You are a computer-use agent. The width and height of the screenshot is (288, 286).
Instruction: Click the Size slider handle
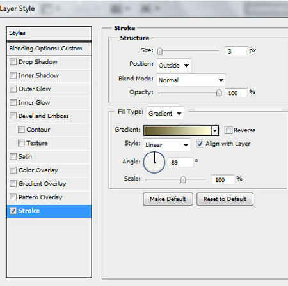click(160, 51)
